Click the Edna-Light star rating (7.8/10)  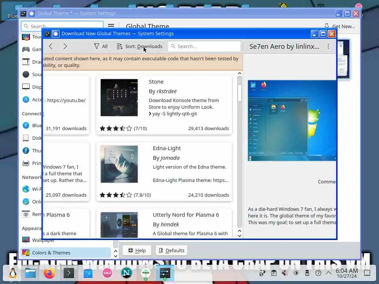coord(125,195)
